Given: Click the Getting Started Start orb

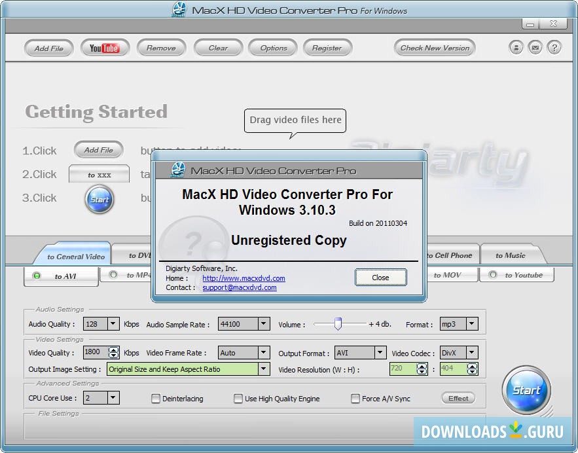Looking at the screenshot, I should click(99, 200).
